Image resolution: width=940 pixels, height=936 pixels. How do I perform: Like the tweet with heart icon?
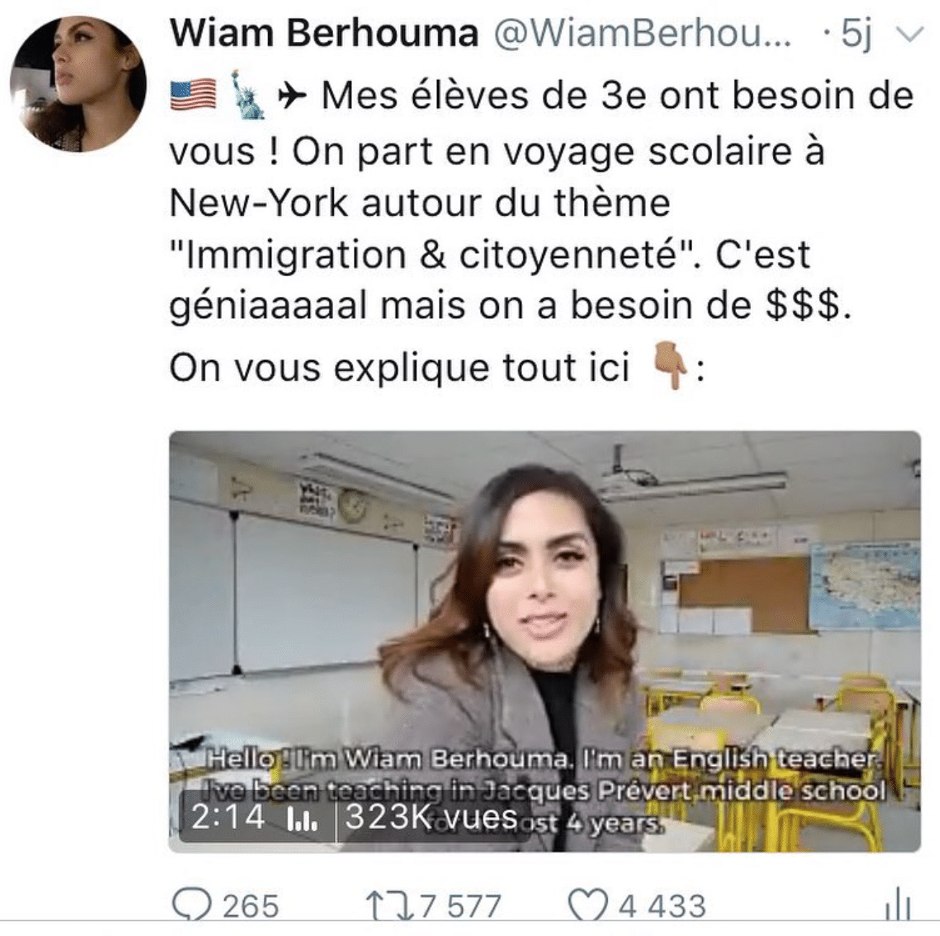click(589, 904)
